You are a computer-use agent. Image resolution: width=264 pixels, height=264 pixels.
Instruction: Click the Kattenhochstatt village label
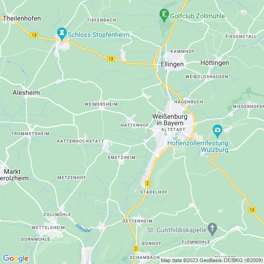80,141
